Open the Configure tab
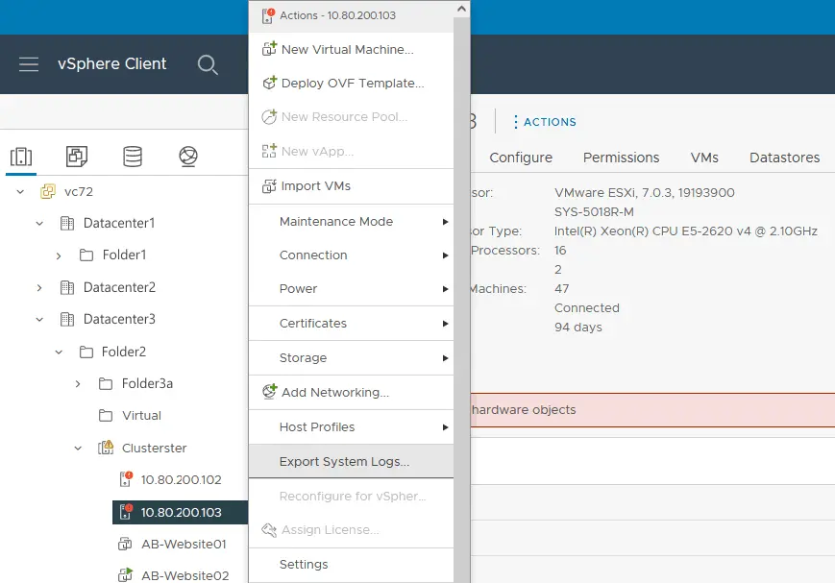Viewport: 835px width, 583px height. coord(521,158)
